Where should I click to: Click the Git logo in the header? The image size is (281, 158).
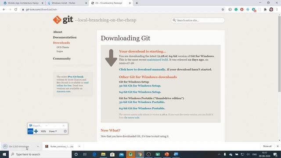point(63,20)
